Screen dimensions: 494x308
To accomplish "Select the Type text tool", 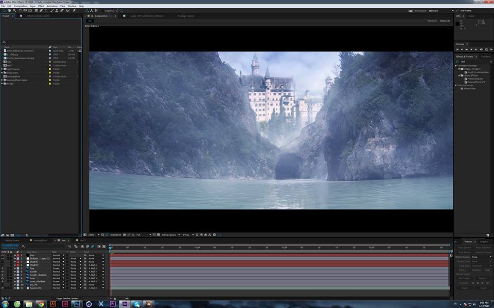I will coord(46,10).
